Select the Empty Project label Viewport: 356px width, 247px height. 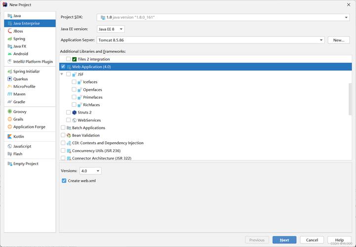[26, 164]
